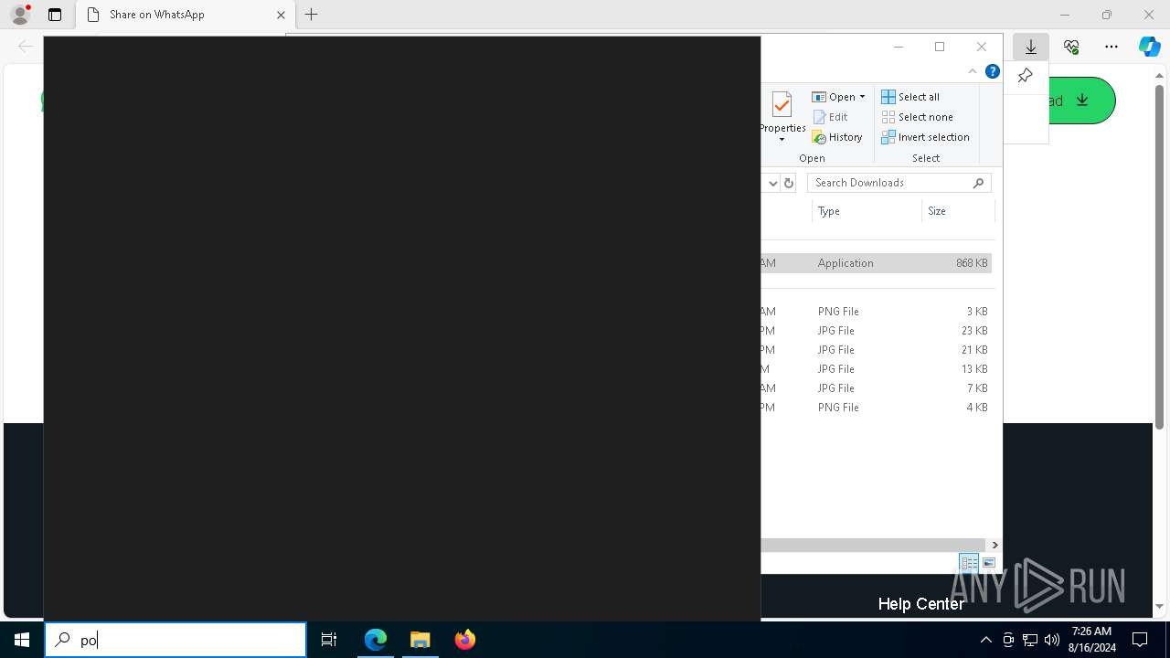
Task: Click Select none in ribbon
Action: [x=917, y=117]
